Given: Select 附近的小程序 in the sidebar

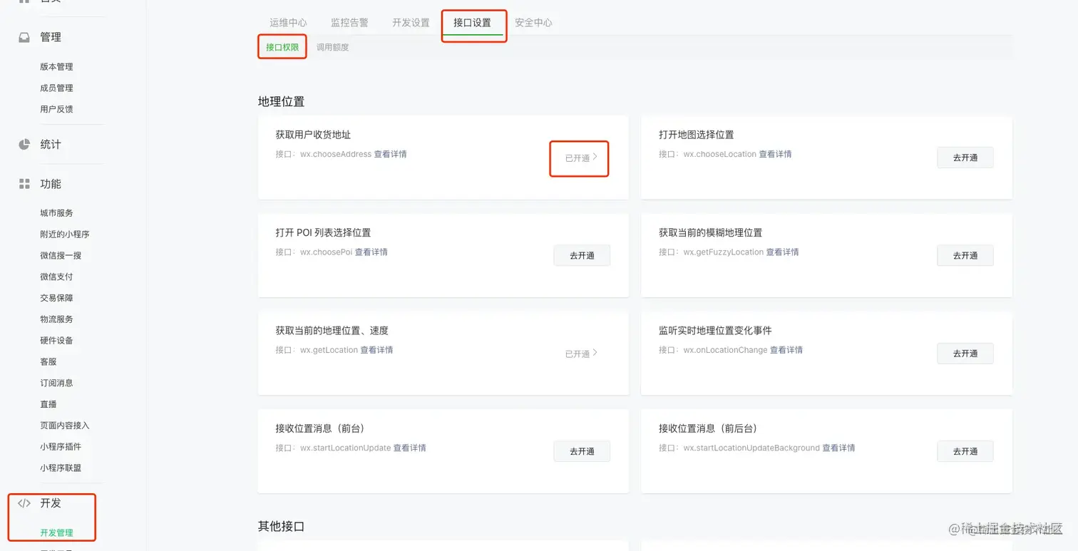Looking at the screenshot, I should point(65,235).
